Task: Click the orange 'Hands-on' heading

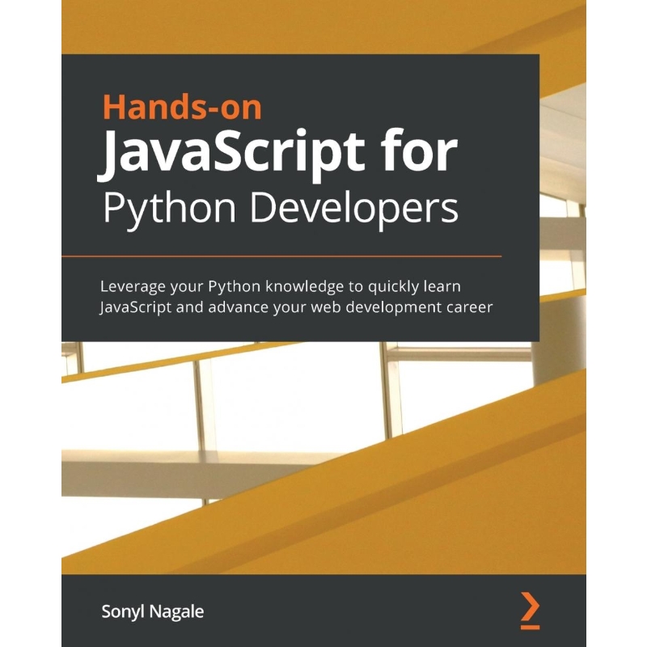Action: 182,108
